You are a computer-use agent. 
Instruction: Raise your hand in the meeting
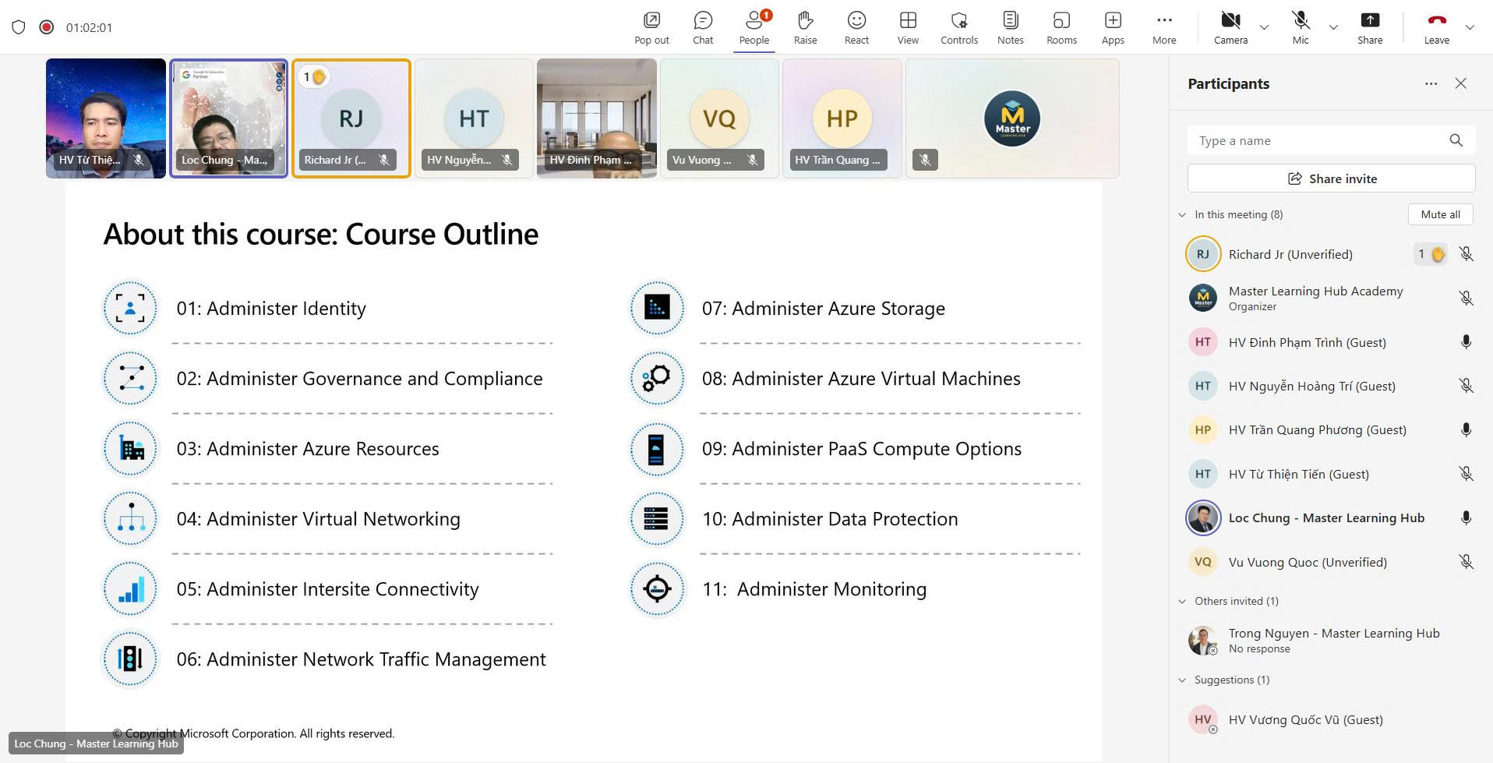(x=805, y=27)
